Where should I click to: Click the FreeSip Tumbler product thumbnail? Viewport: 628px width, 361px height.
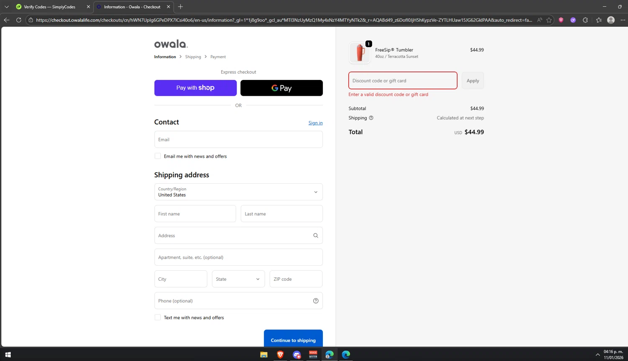point(360,53)
